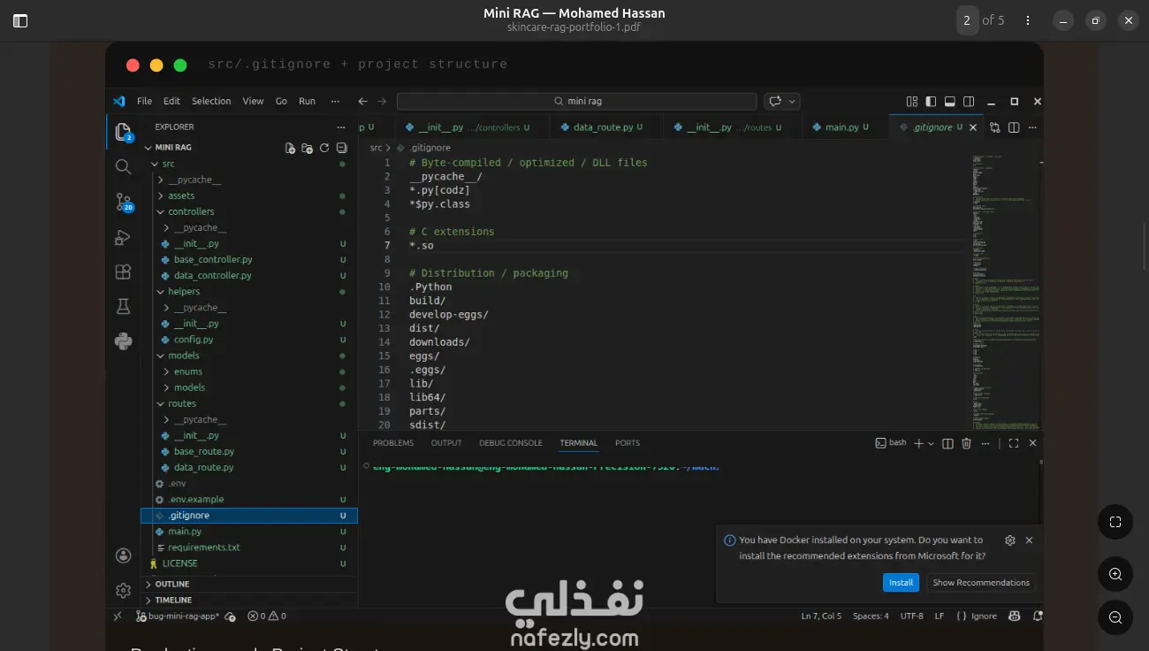Open the File menu

[144, 101]
